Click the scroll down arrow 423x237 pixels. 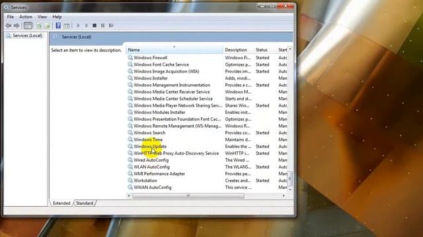pyautogui.click(x=290, y=190)
